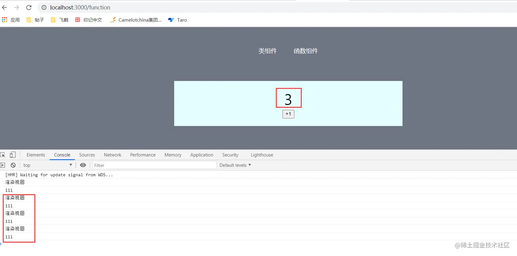The image size is (517, 256).
Task: Click the +1 button
Action: (x=288, y=114)
